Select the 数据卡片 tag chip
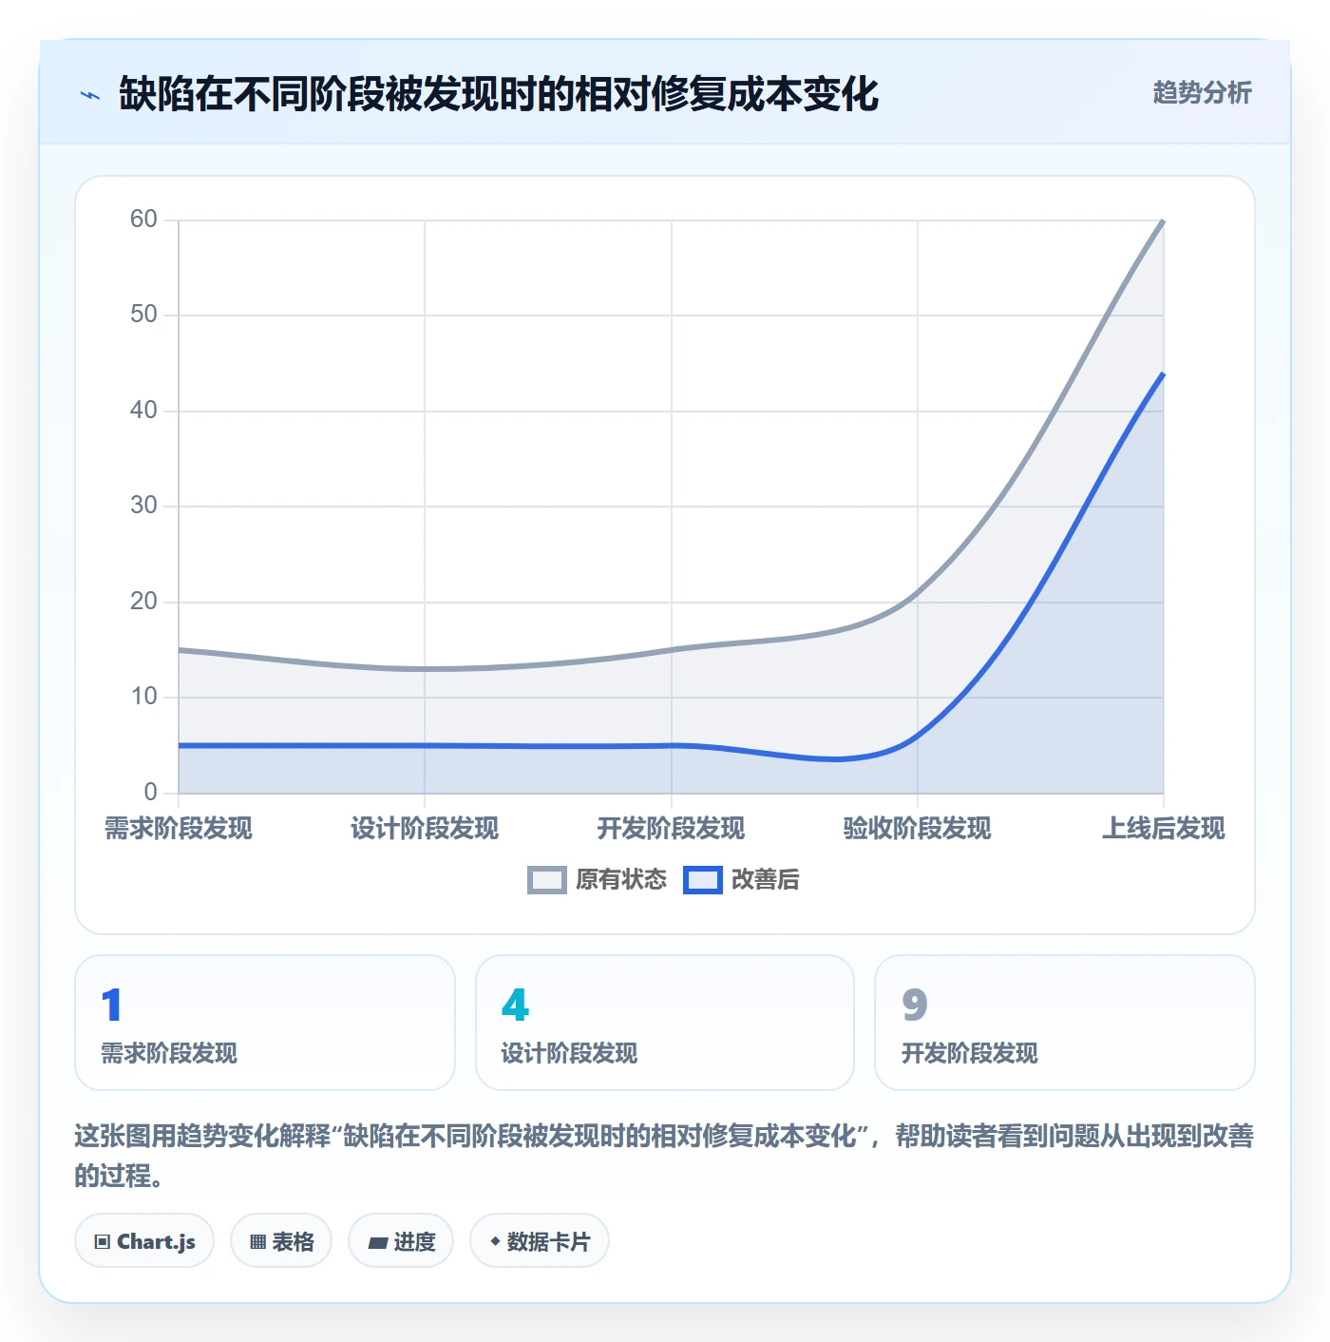This screenshot has height=1342, width=1330. point(540,1241)
